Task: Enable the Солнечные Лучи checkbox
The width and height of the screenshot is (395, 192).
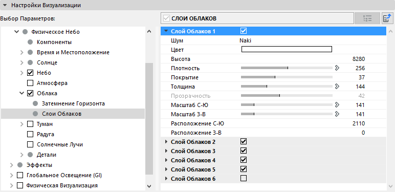Action: point(30,144)
